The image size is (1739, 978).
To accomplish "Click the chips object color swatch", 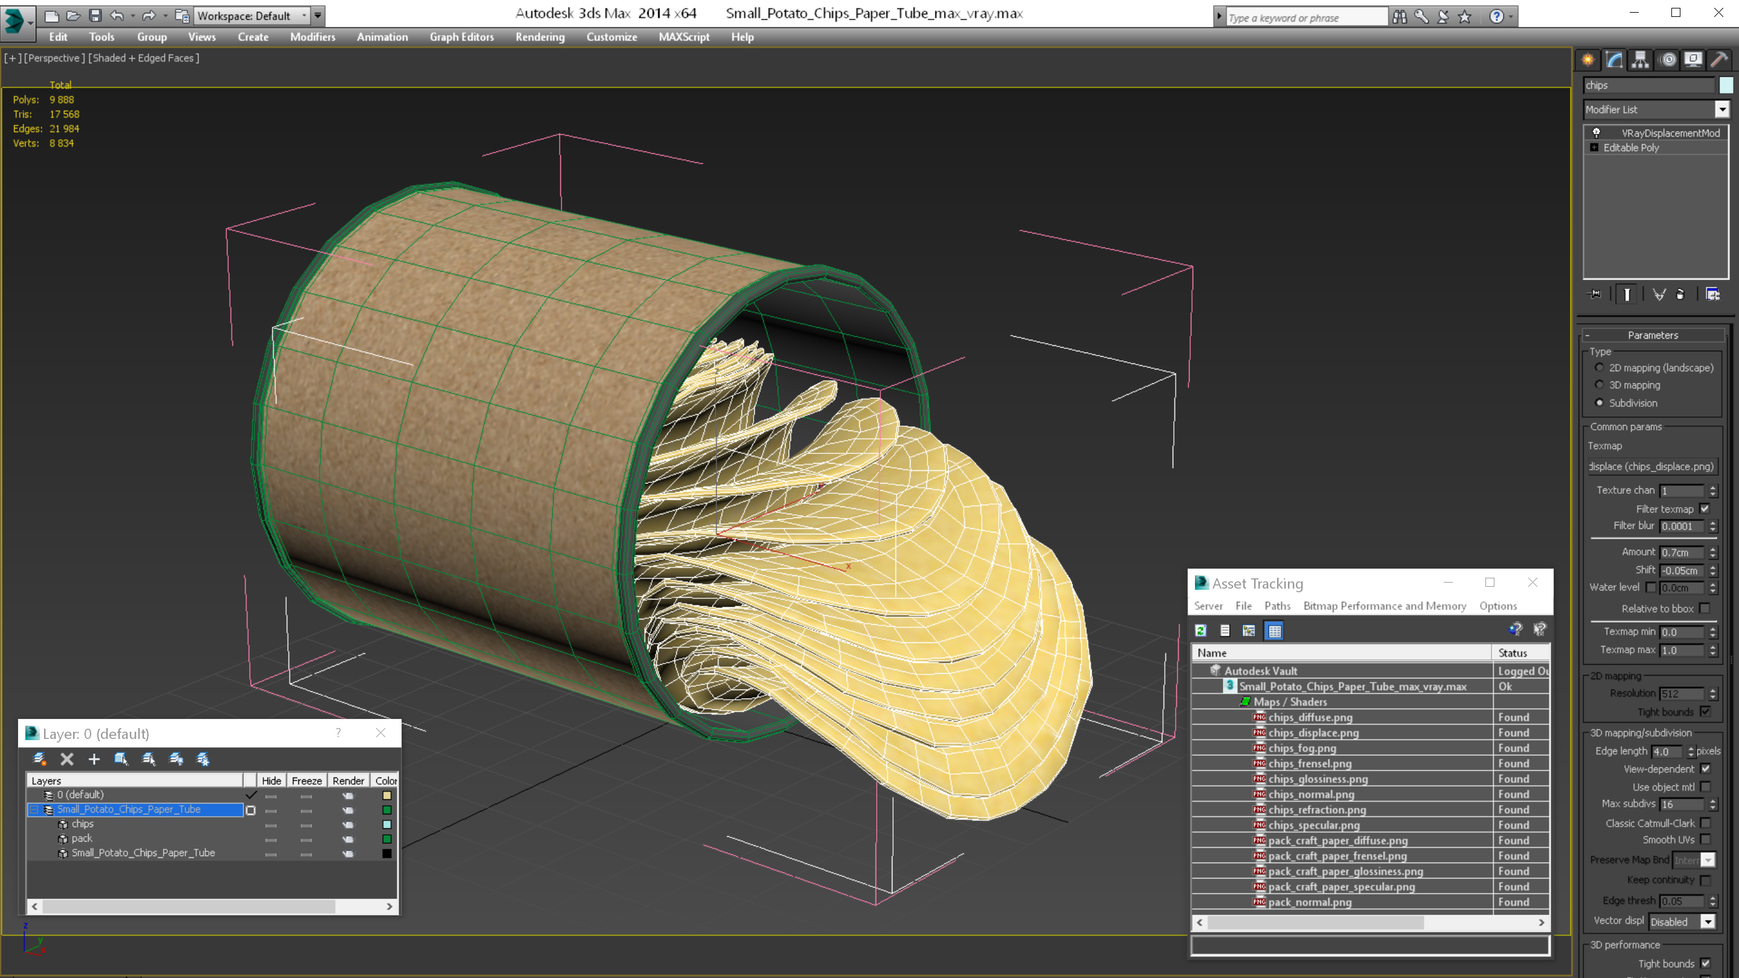I will pyautogui.click(x=1726, y=85).
